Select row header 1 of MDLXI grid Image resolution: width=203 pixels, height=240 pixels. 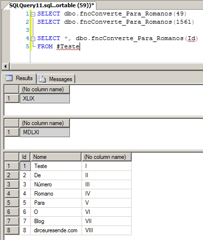[x=12, y=132]
